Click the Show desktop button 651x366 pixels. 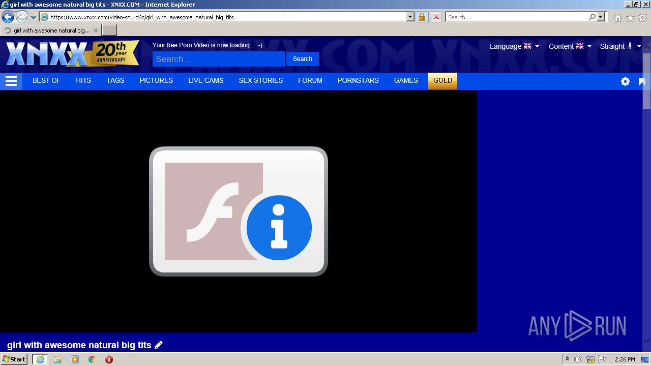(x=645, y=359)
